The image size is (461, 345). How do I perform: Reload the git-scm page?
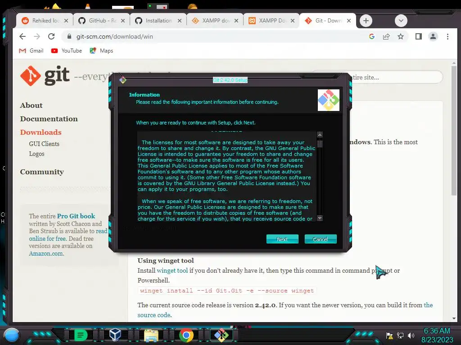click(x=51, y=36)
